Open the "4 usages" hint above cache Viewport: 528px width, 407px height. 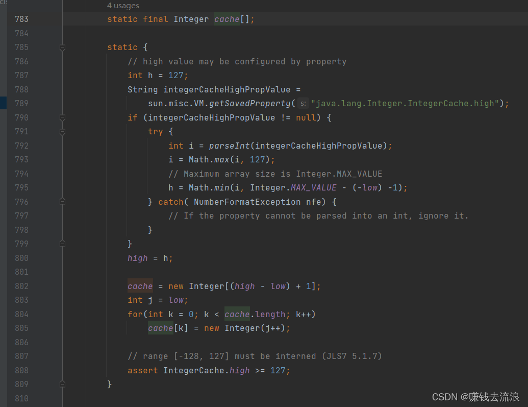pos(123,5)
